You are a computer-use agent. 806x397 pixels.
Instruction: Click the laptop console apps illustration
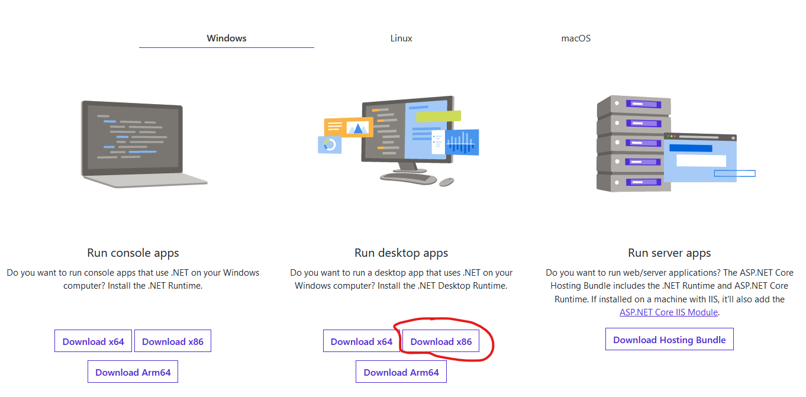pyautogui.click(x=144, y=144)
